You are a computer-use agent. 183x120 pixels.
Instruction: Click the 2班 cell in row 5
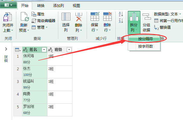coord(60,110)
